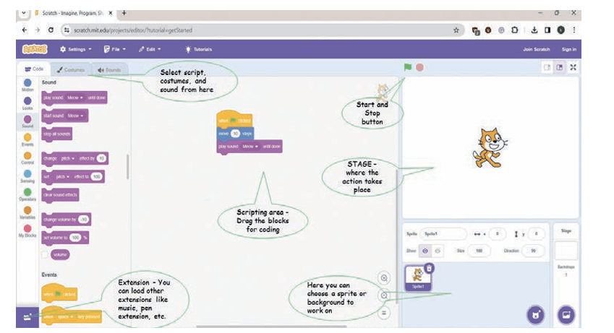The height and width of the screenshot is (333, 614).
Task: Open a new browser tab
Action: coord(124,13)
